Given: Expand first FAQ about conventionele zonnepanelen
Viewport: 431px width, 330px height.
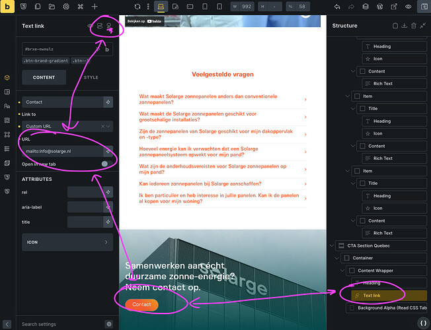Looking at the screenshot, I should (x=223, y=100).
